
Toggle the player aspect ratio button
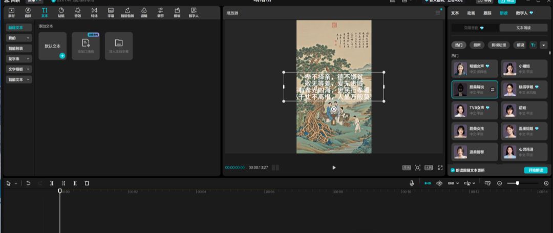click(x=429, y=168)
